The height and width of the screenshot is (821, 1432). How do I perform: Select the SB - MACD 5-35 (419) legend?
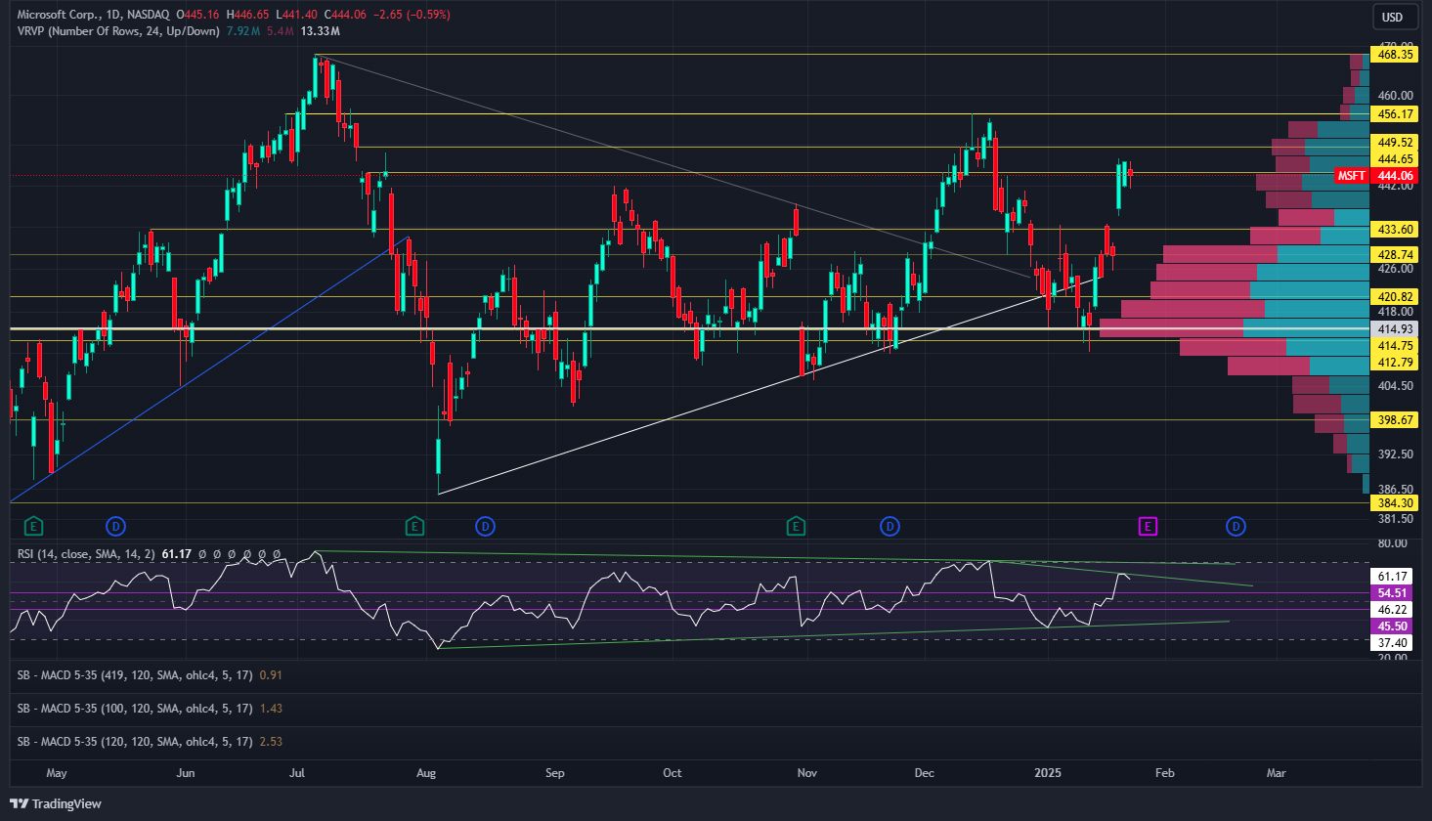pos(135,675)
